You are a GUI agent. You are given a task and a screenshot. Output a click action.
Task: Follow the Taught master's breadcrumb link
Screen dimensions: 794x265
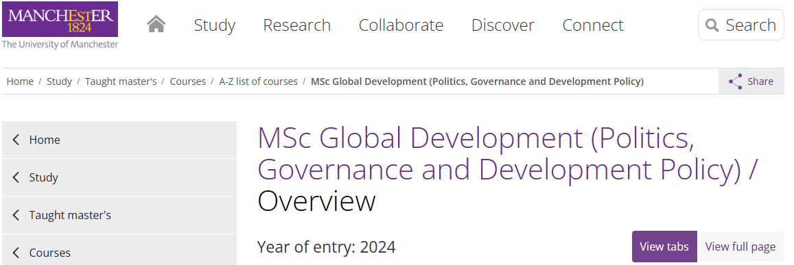pyautogui.click(x=121, y=81)
